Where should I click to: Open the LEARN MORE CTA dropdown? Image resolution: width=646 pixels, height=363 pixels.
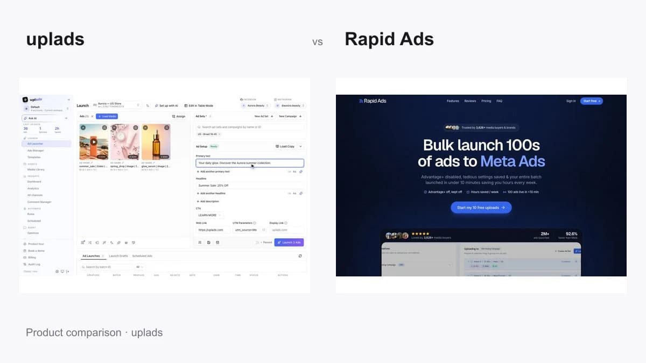pos(208,215)
